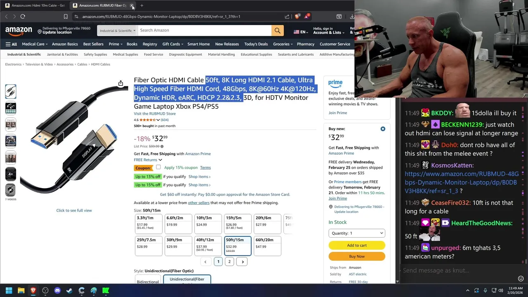Click the share page icon in address bar
This screenshot has height=297, width=528.
(x=287, y=16)
